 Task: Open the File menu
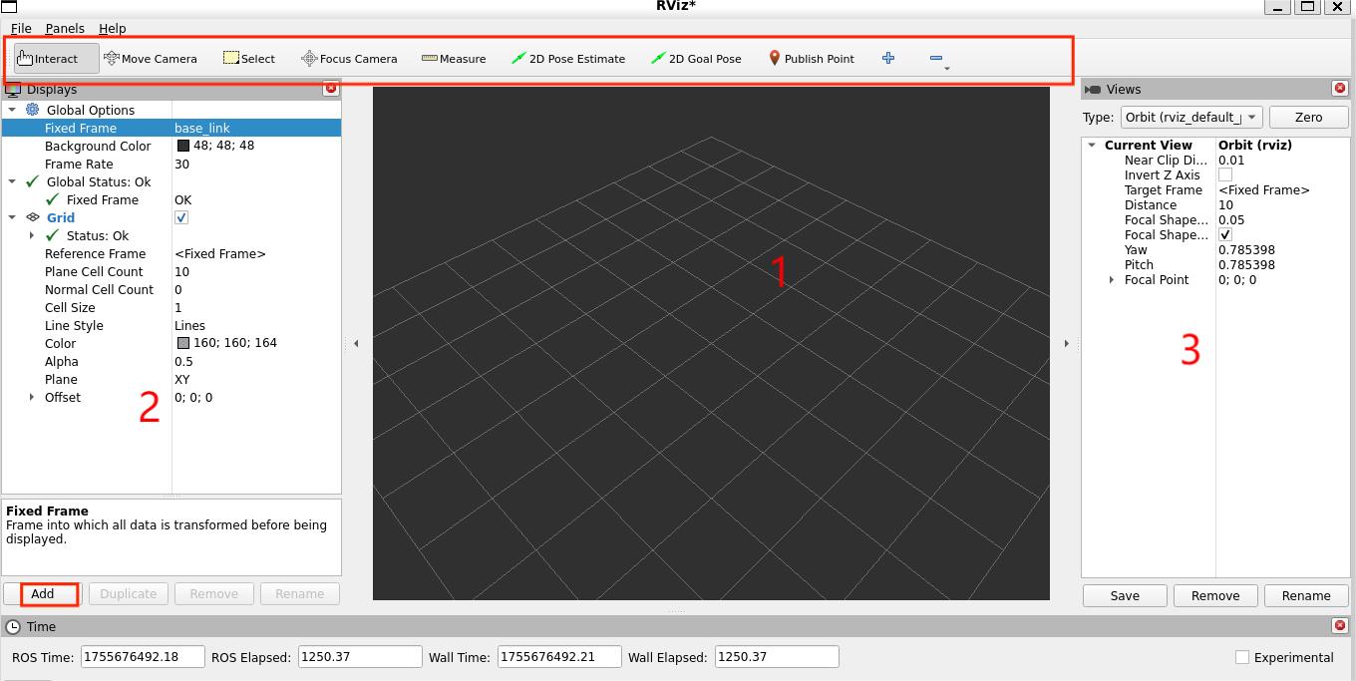[19, 28]
